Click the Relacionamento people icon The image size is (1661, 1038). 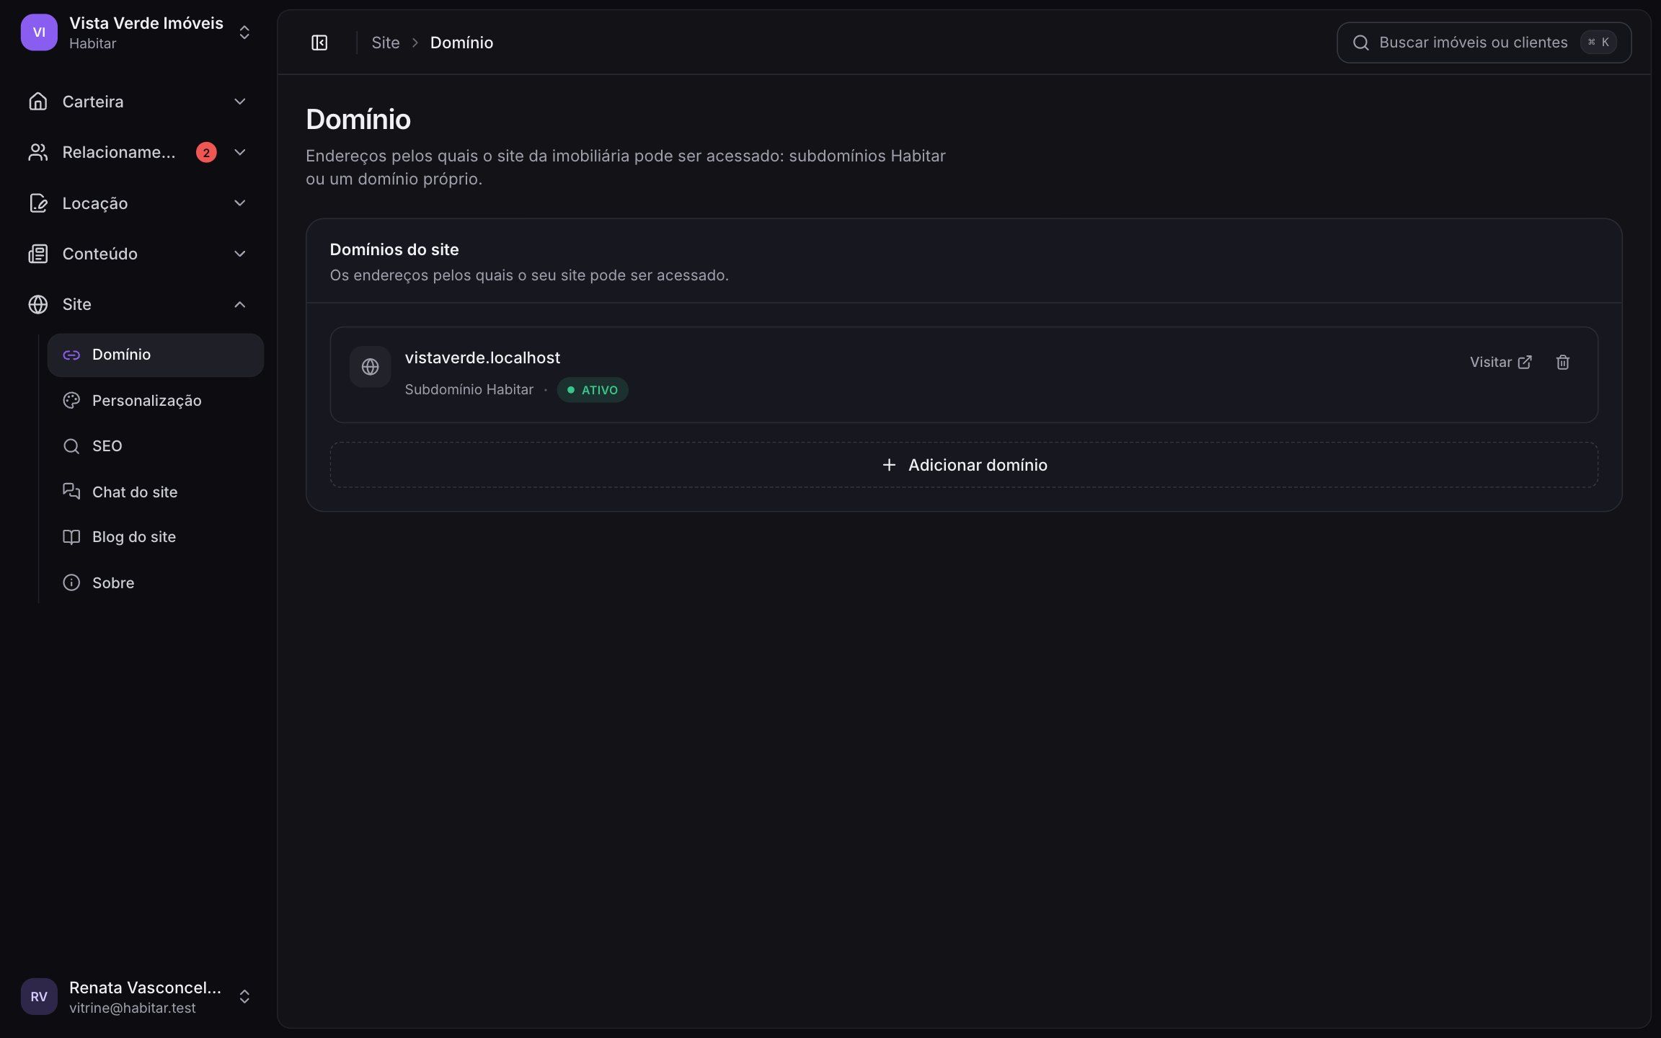tap(38, 152)
